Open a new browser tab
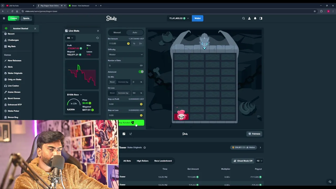This screenshot has height=189, width=336. click(101, 6)
